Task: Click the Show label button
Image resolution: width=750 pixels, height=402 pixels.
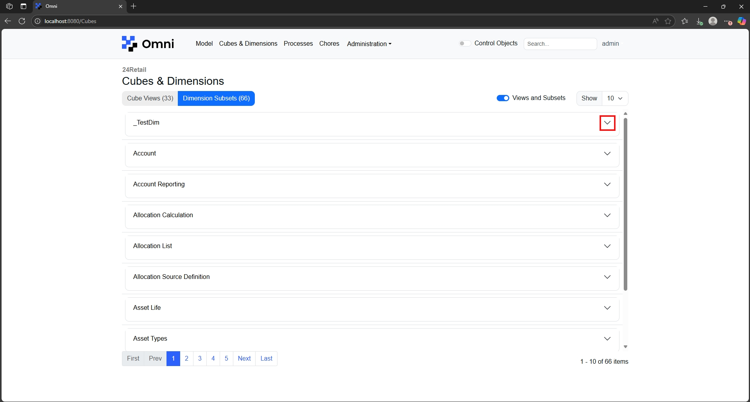Action: tap(589, 98)
